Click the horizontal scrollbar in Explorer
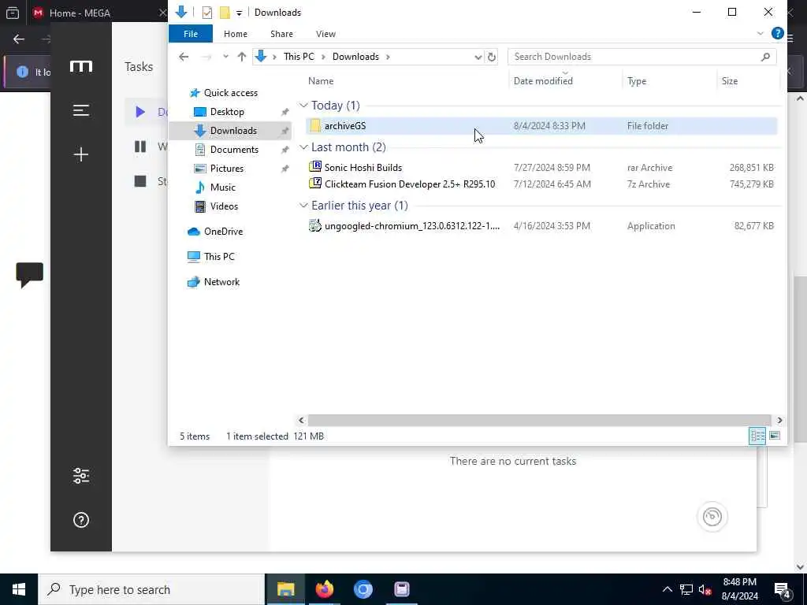807x605 pixels. pyautogui.click(x=539, y=421)
